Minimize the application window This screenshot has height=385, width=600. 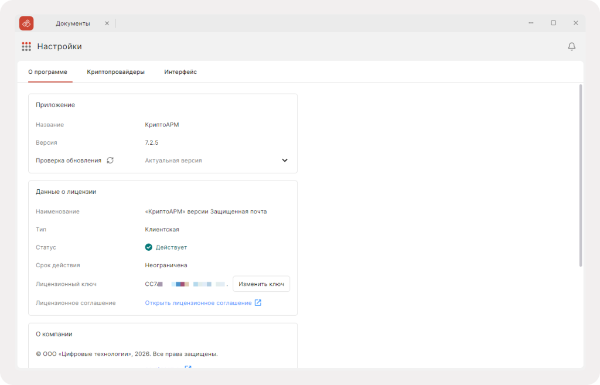(x=531, y=23)
